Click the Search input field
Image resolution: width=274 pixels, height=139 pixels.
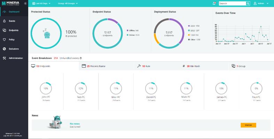pyautogui.click(x=233, y=3)
